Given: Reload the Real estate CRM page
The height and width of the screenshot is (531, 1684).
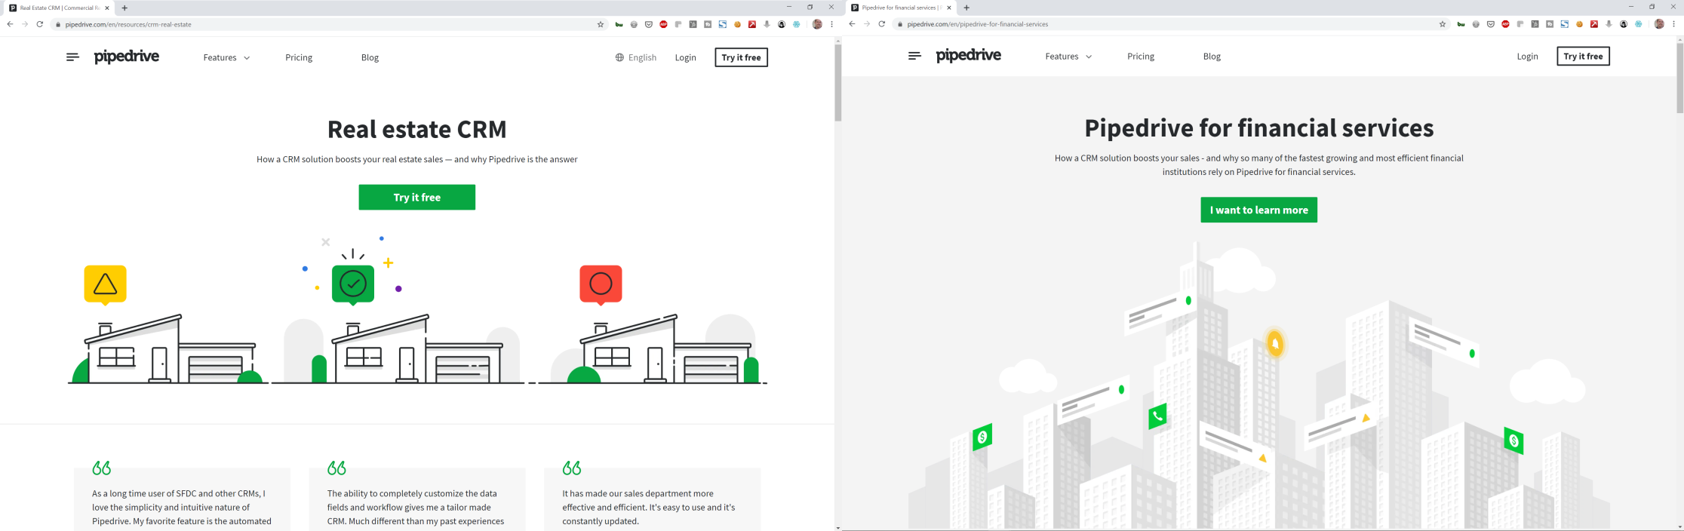Looking at the screenshot, I should pos(40,24).
